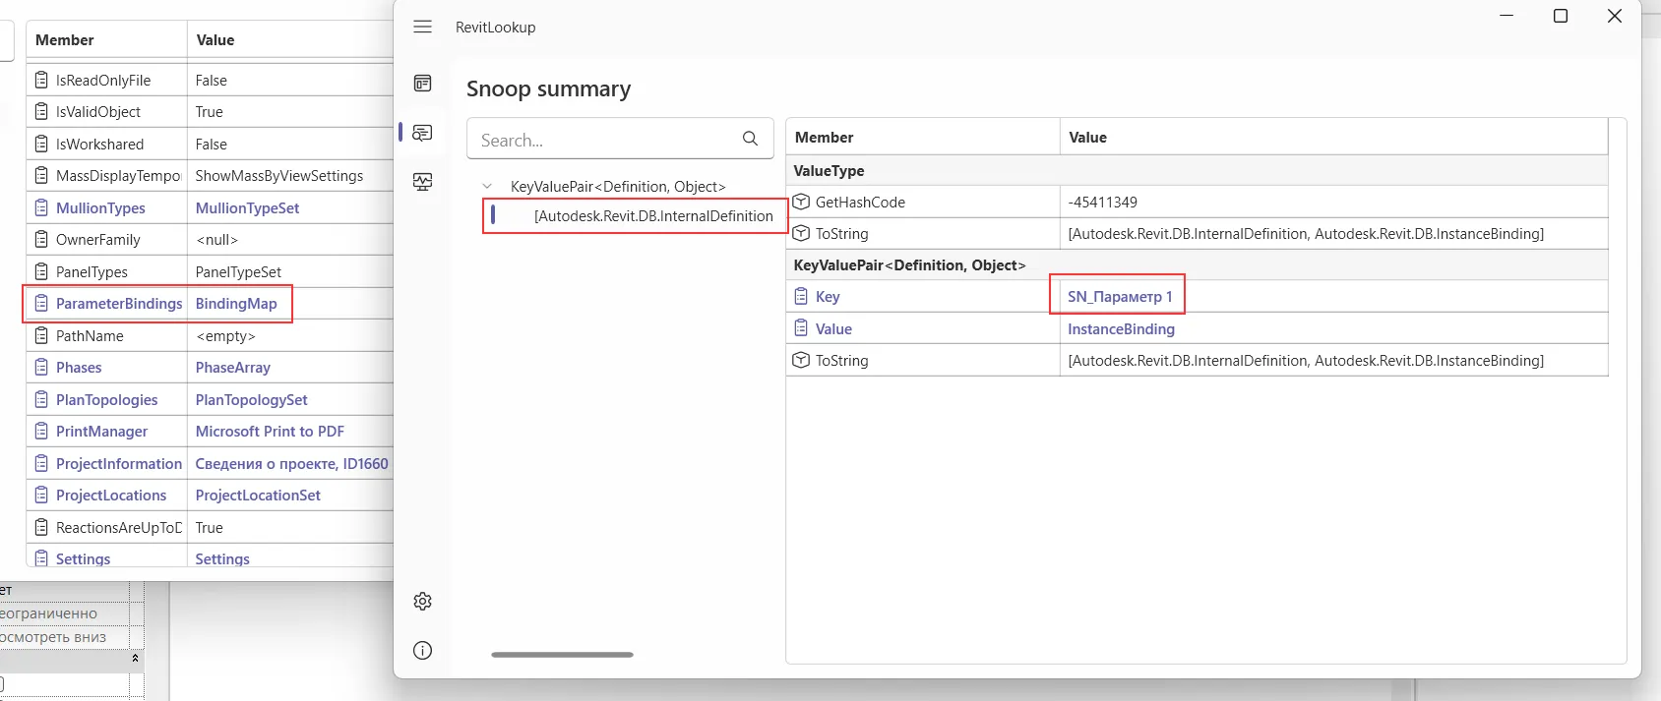Click the IsReadOnlyFile property icon
This screenshot has height=701, width=1661.
(41, 80)
